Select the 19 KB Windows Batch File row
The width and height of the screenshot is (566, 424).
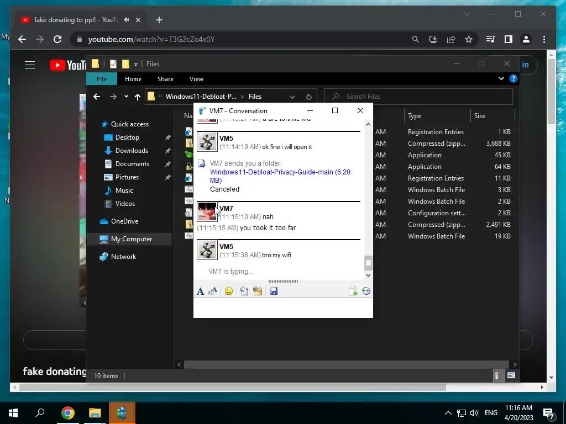pyautogui.click(x=350, y=236)
